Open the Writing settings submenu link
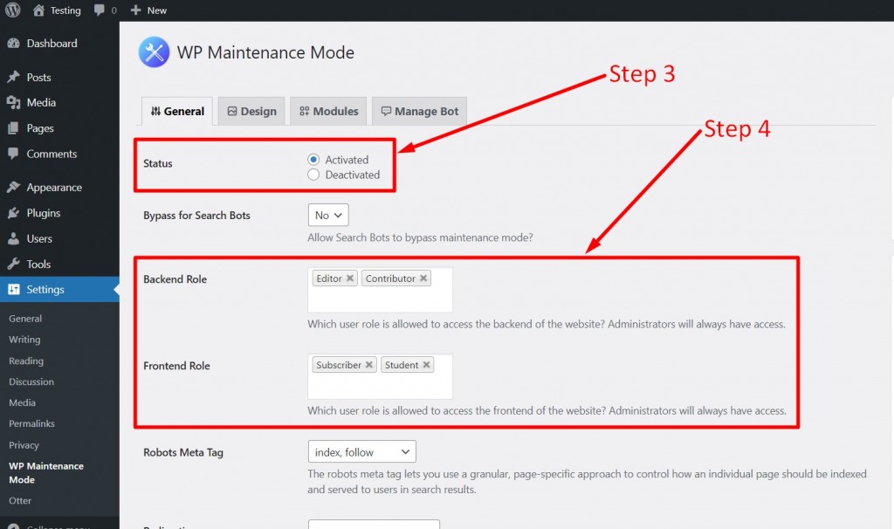The width and height of the screenshot is (894, 529). click(x=24, y=340)
